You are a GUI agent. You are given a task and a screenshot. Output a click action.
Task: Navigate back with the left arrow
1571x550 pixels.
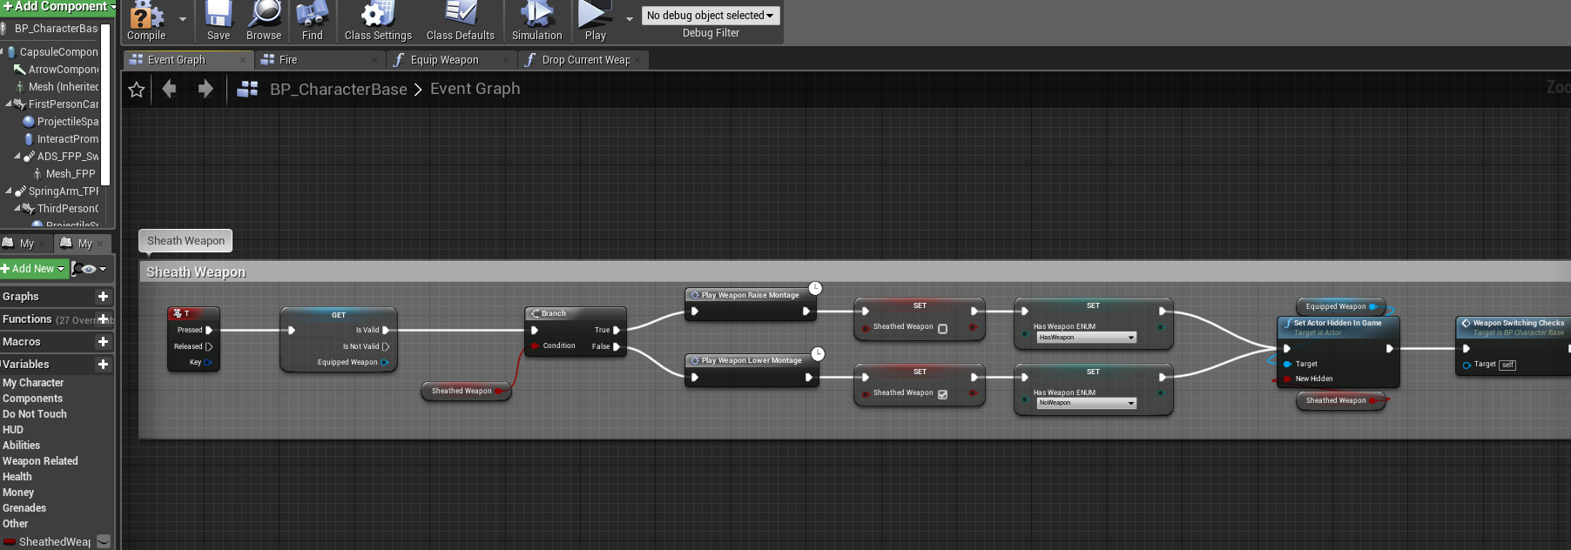pyautogui.click(x=170, y=89)
